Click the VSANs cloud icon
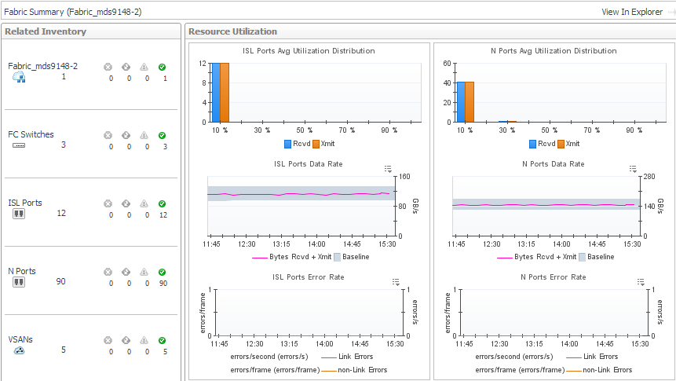 pos(19,350)
